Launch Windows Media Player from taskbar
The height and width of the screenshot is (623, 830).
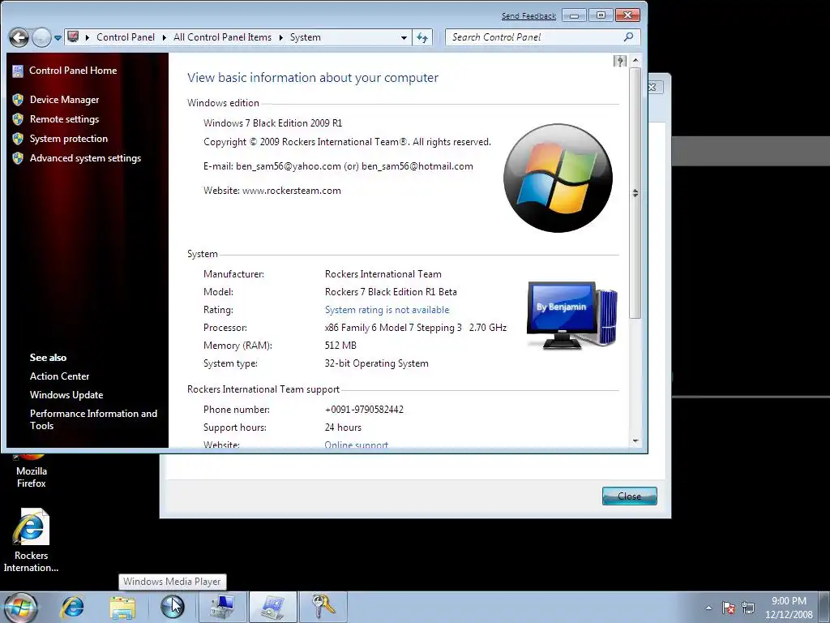point(172,607)
